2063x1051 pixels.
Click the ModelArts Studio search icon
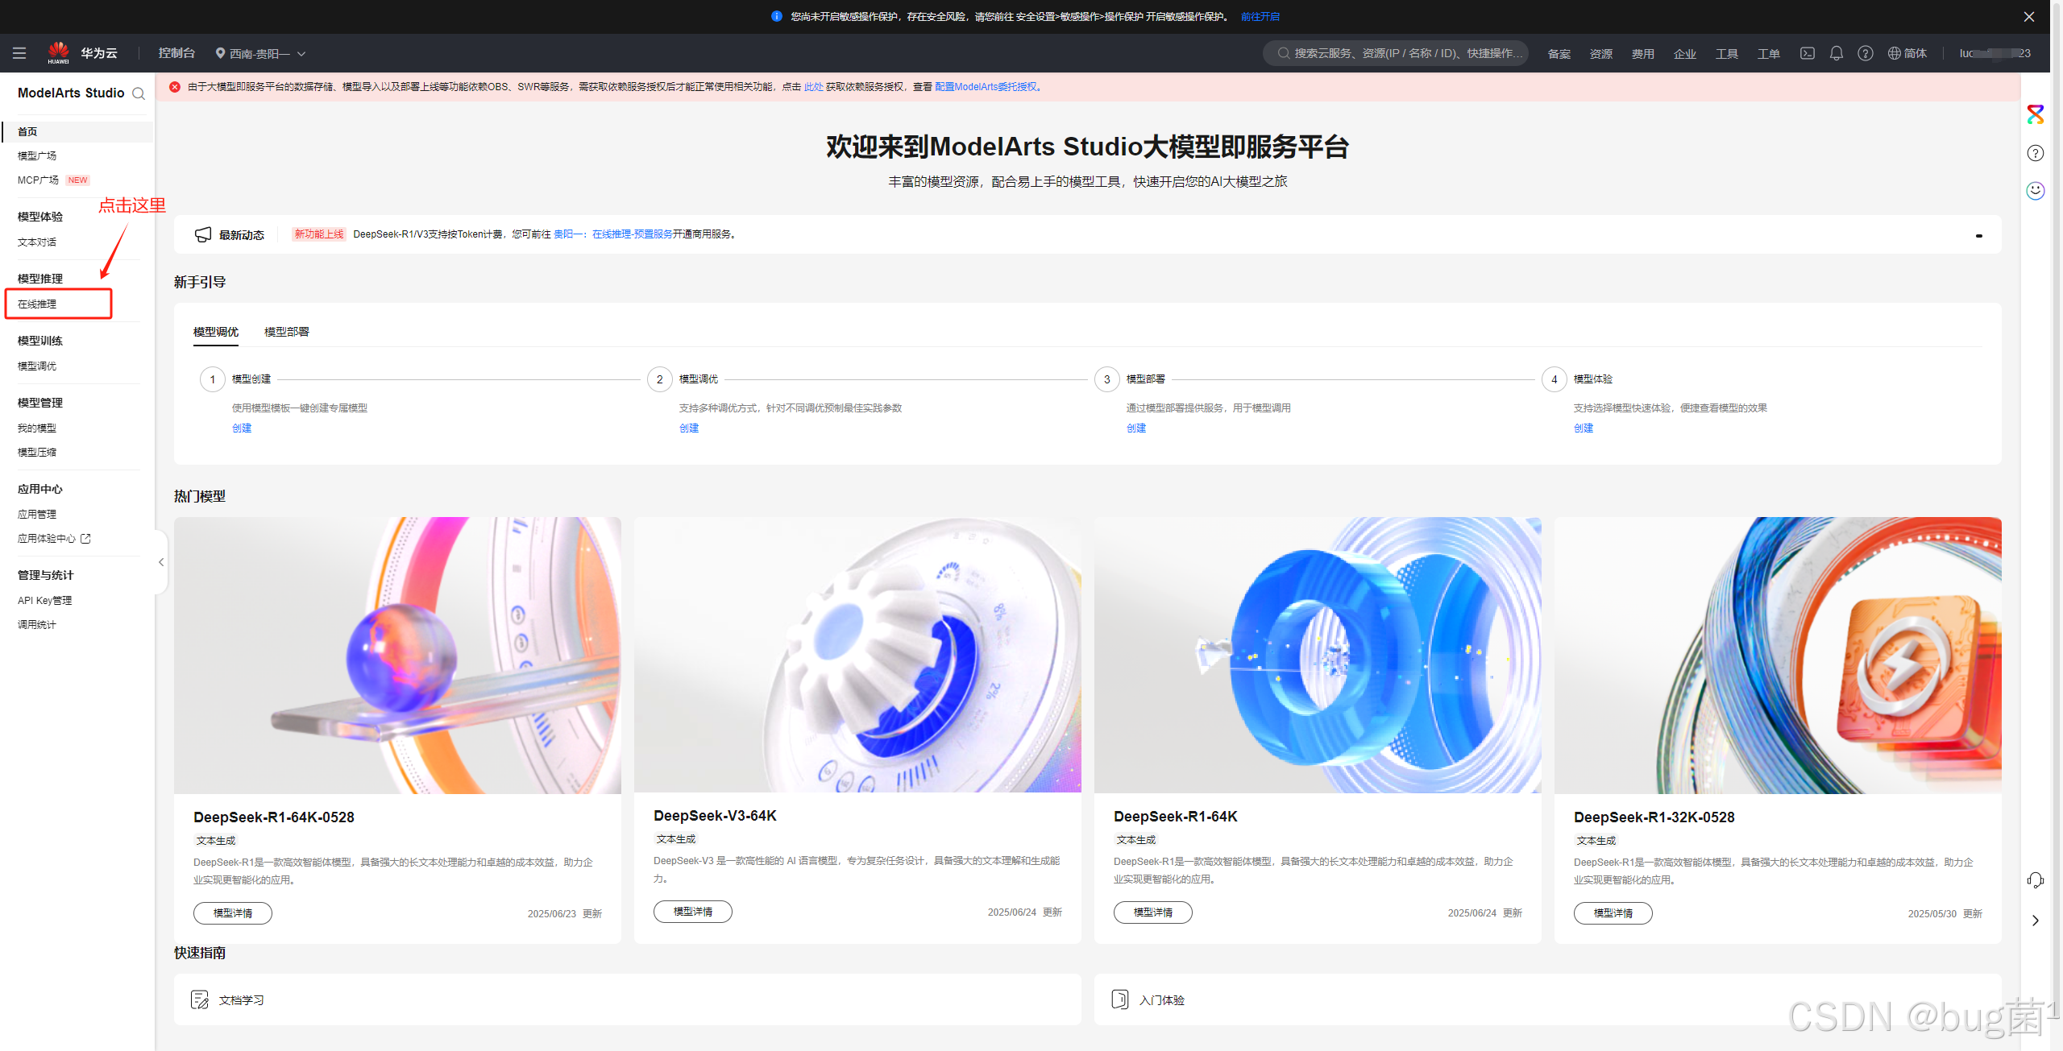(139, 93)
